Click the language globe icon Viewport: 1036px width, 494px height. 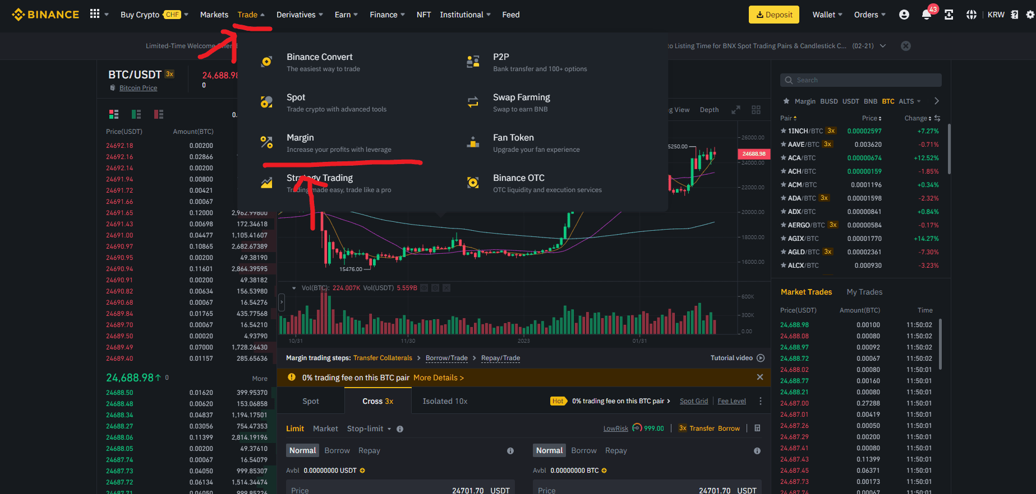pyautogui.click(x=971, y=15)
